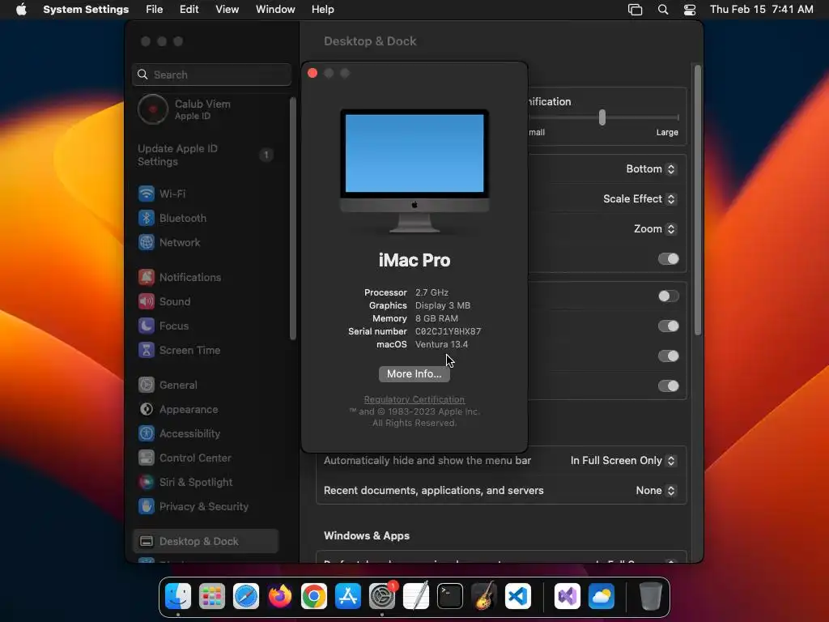Click the Desktop & Dock pane scrollbar
This screenshot has height=622, width=829.
coord(697,200)
